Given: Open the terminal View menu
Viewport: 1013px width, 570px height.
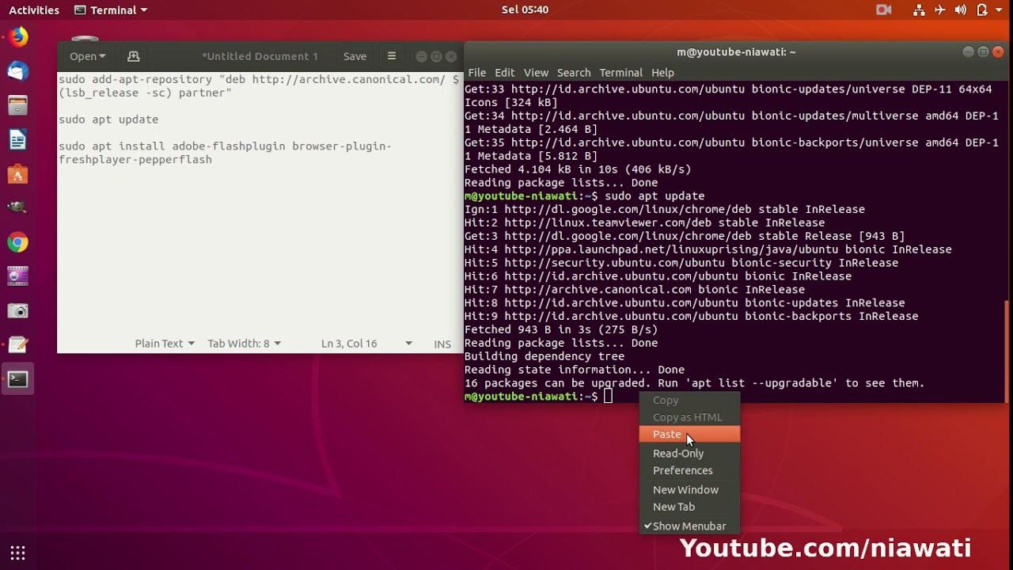Looking at the screenshot, I should pyautogui.click(x=536, y=72).
